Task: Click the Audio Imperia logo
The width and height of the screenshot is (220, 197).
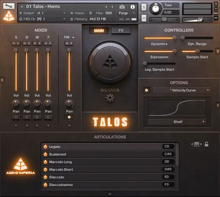Action: point(20,166)
